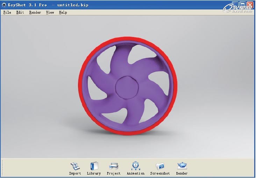
Task: Open the View menu
Action: [x=50, y=13]
